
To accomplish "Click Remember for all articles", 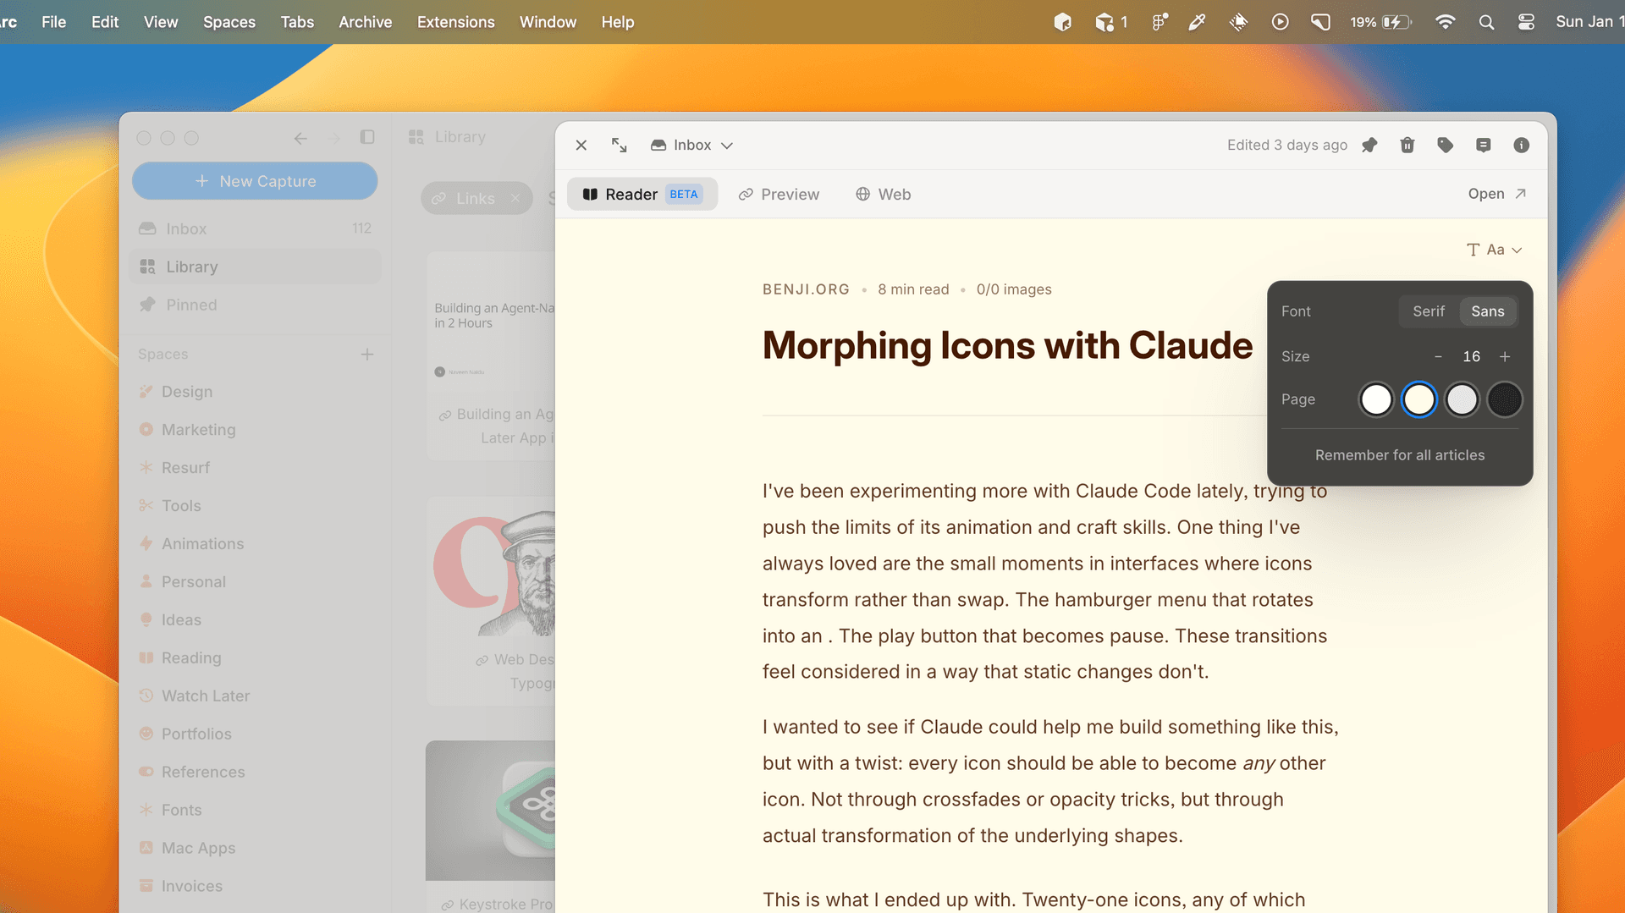I will pyautogui.click(x=1399, y=455).
